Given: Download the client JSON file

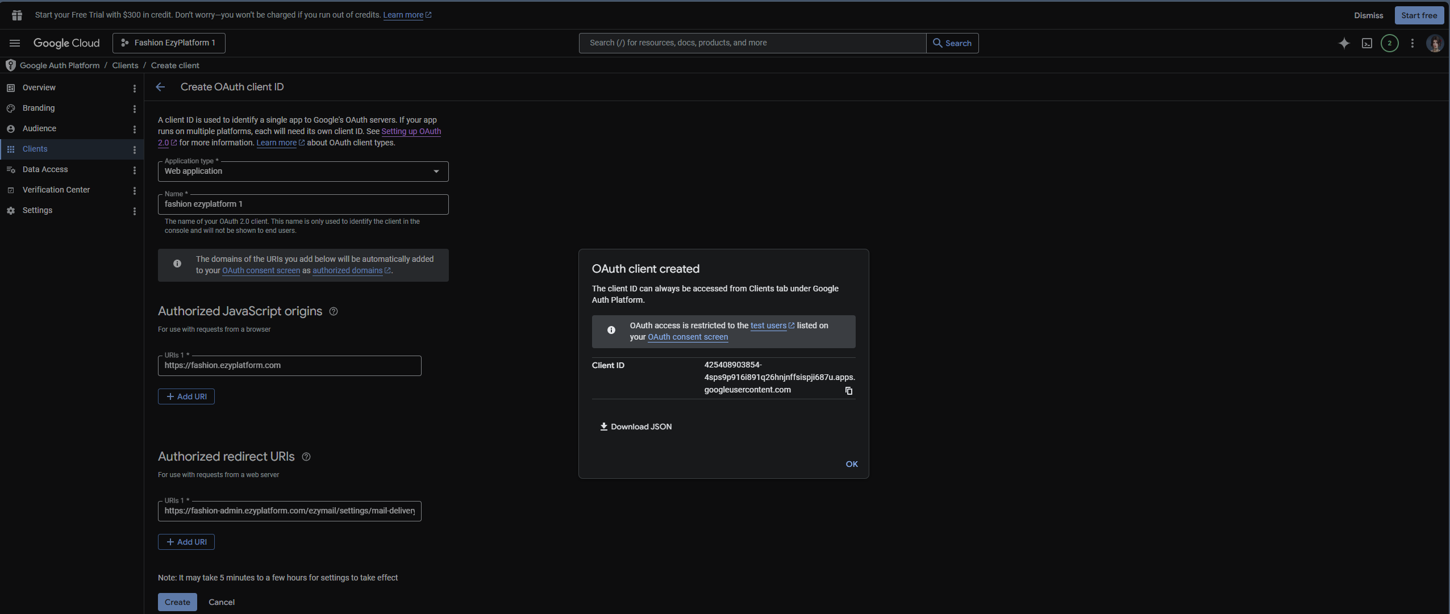Looking at the screenshot, I should point(636,427).
